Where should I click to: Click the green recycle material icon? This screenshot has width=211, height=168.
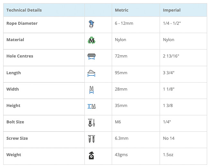click(92, 40)
